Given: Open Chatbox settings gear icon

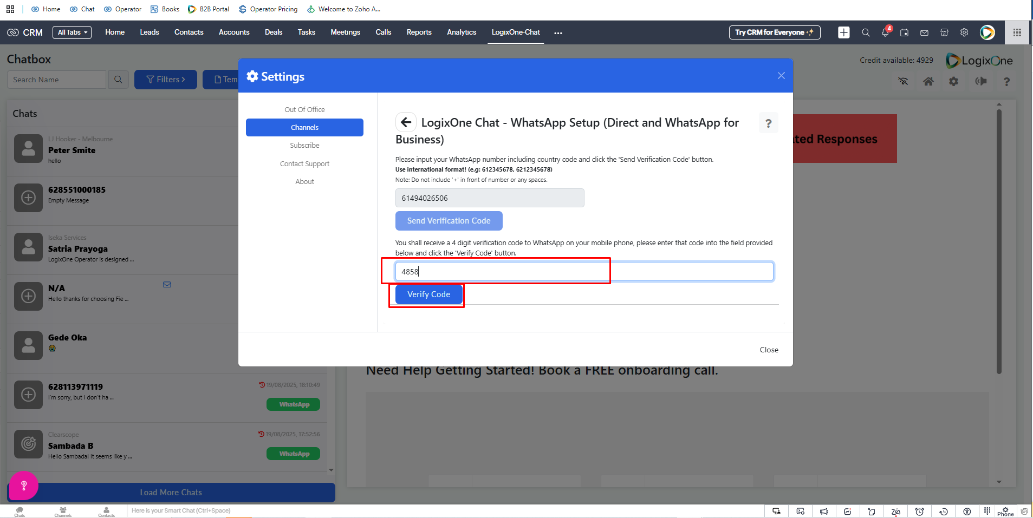Looking at the screenshot, I should click(954, 81).
